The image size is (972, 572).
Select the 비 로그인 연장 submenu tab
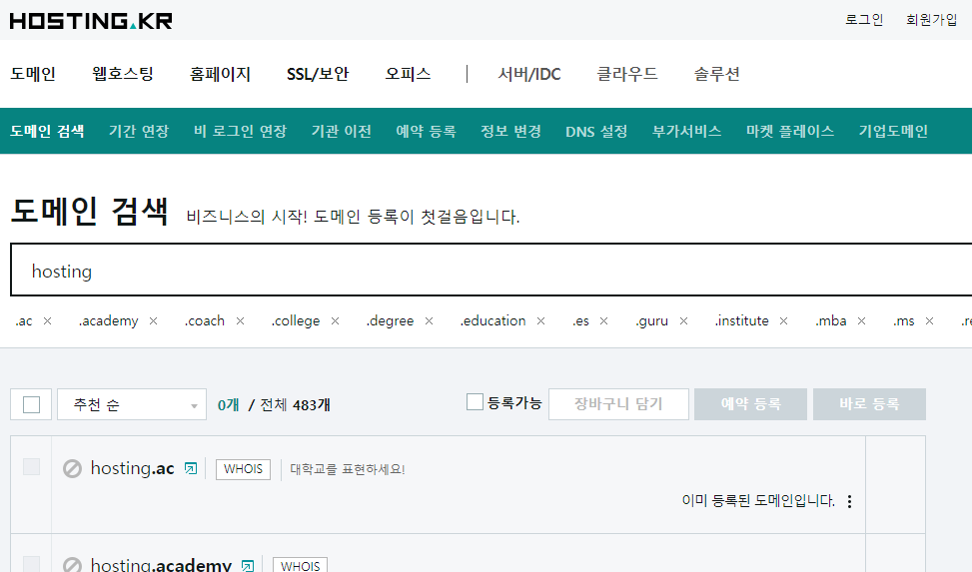tap(240, 132)
